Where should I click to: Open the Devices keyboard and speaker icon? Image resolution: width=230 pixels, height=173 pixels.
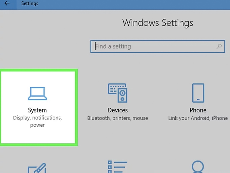pyautogui.click(x=118, y=93)
